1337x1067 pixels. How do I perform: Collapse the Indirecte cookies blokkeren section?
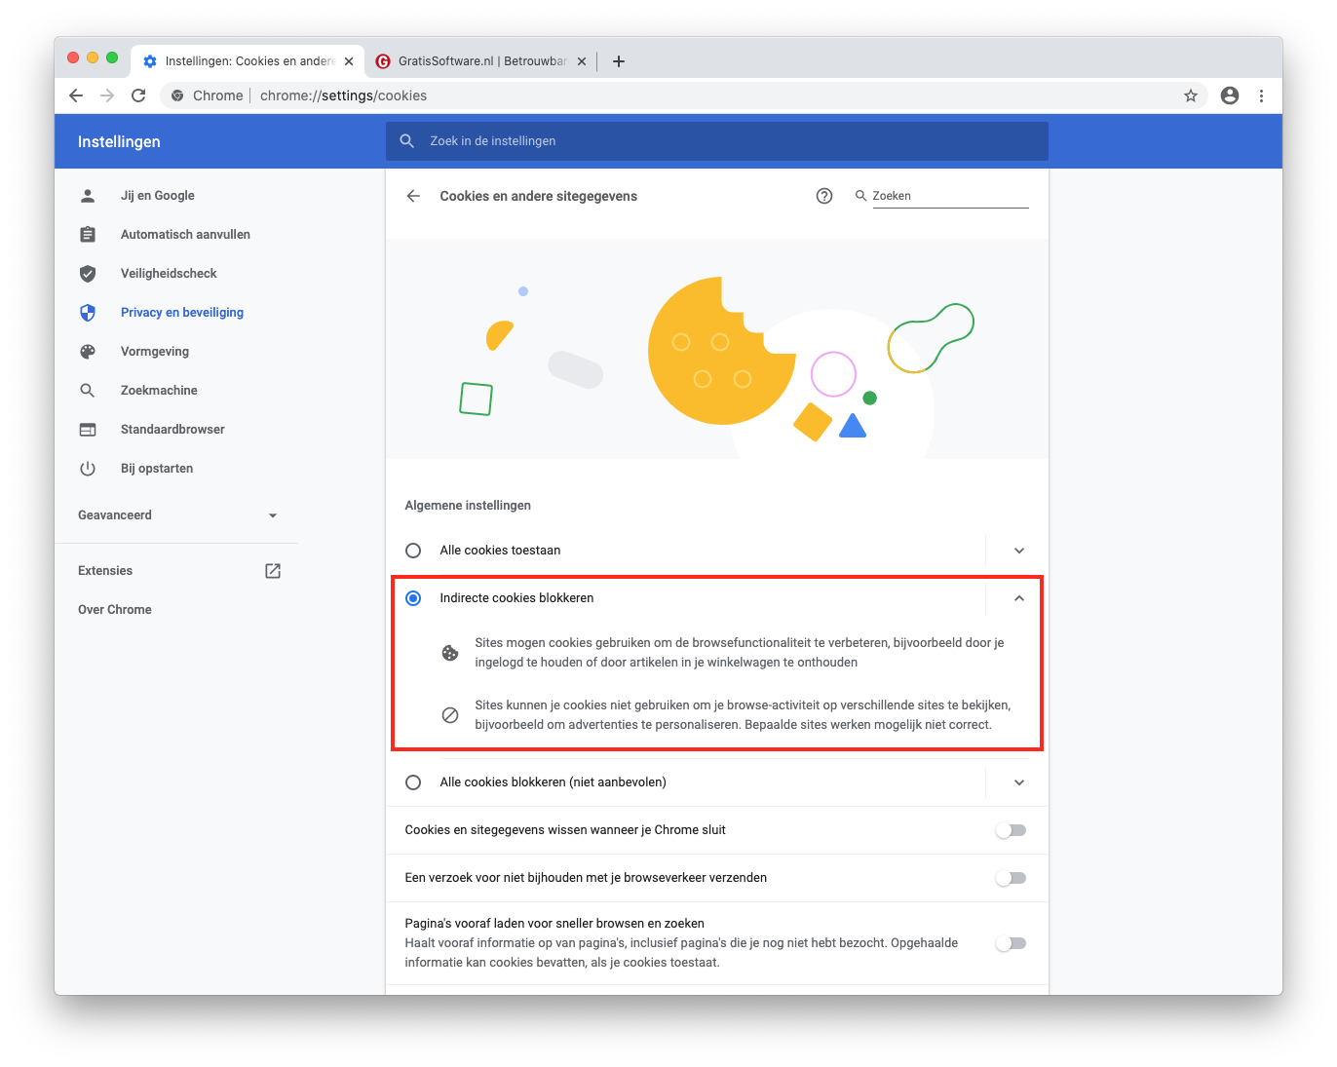pos(1018,598)
